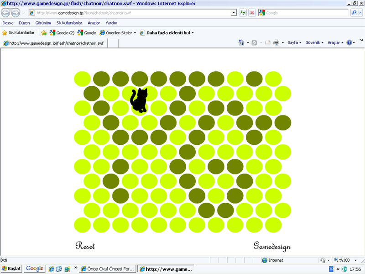Open the Daha fazla eklenti bul dropdown
Screen dimensions: 365x274
tap(167, 33)
